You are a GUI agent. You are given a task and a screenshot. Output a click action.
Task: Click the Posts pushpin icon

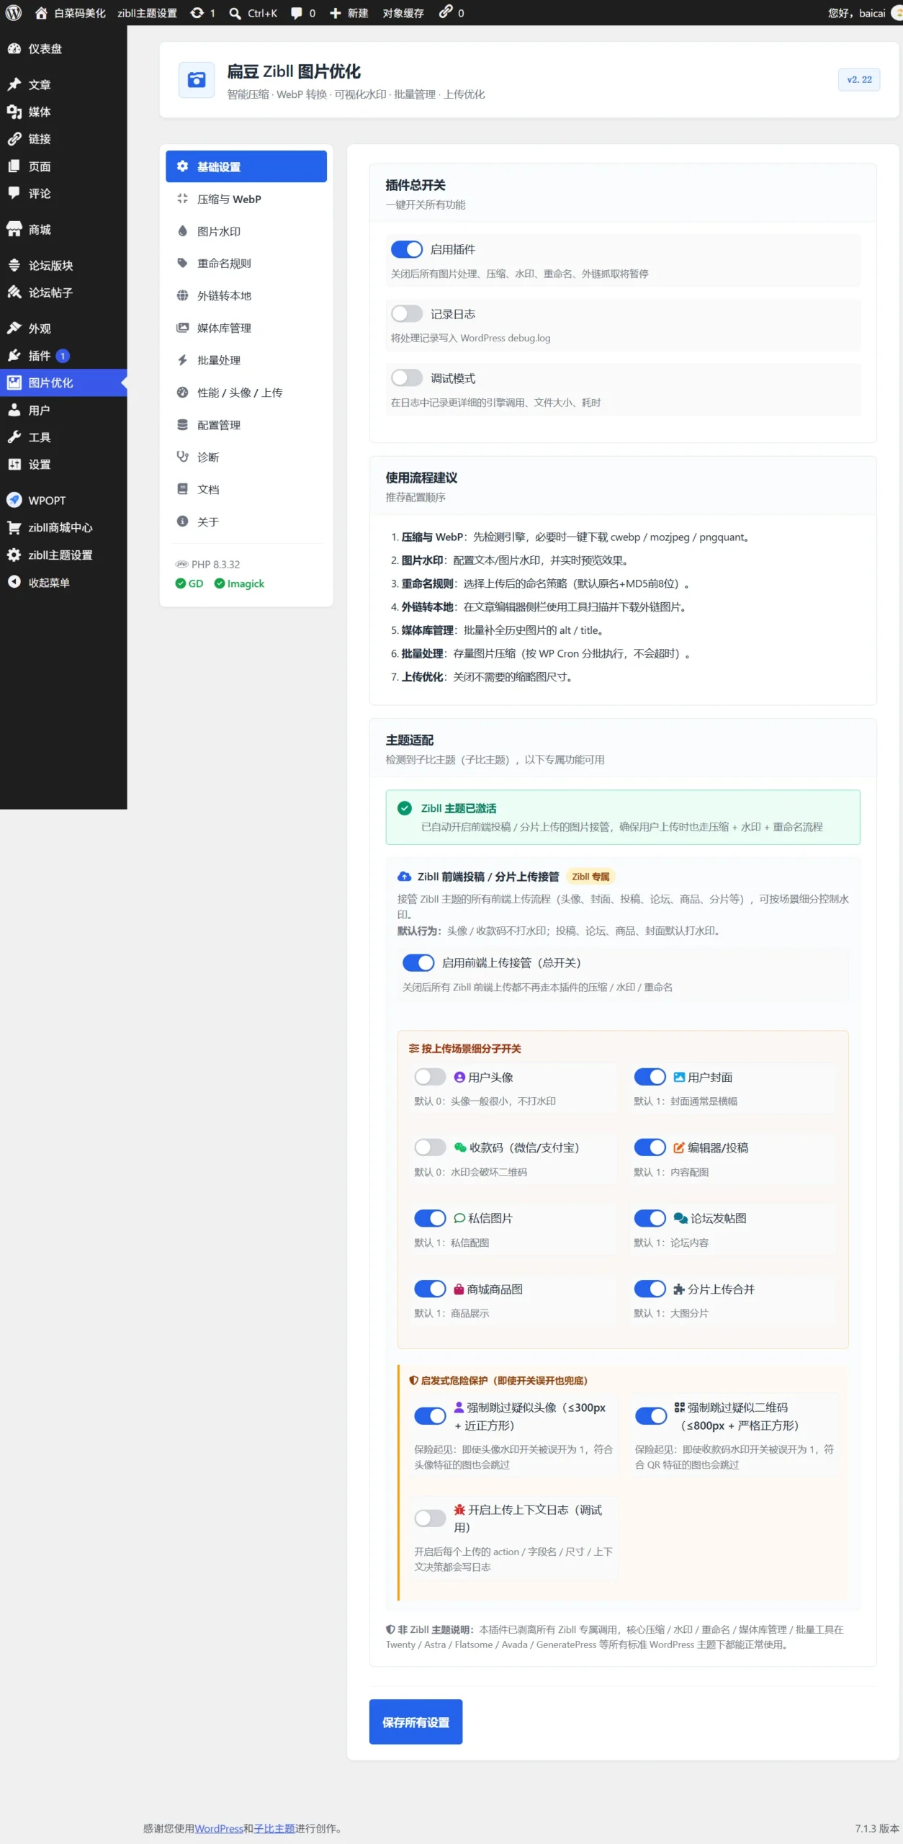pos(14,84)
